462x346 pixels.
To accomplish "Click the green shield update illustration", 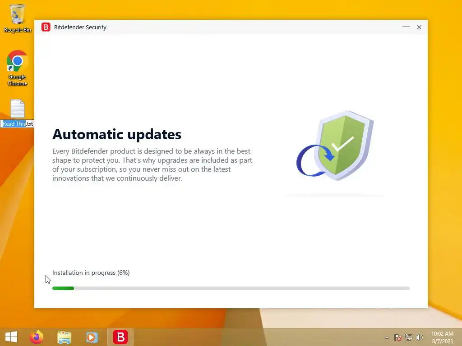I will [x=335, y=146].
